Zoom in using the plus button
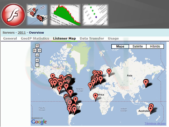 coord(37,60)
